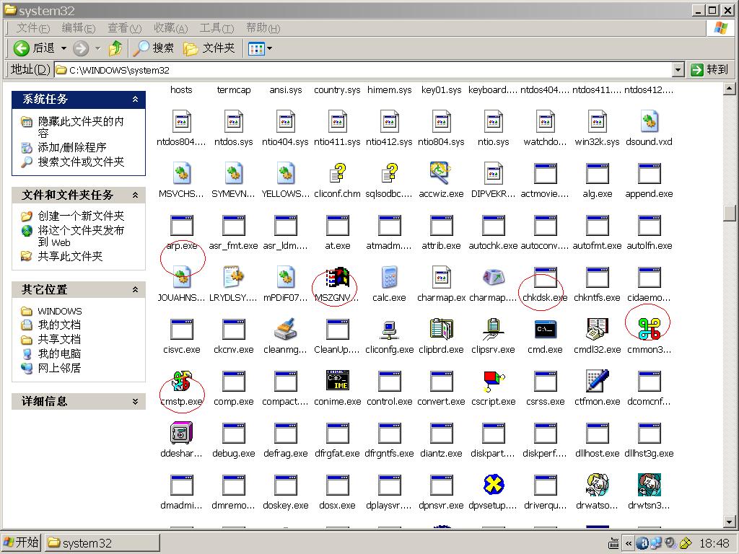This screenshot has width=739, height=554.
Task: Select the clipbrd.exe clipboard icon
Action: point(441,329)
